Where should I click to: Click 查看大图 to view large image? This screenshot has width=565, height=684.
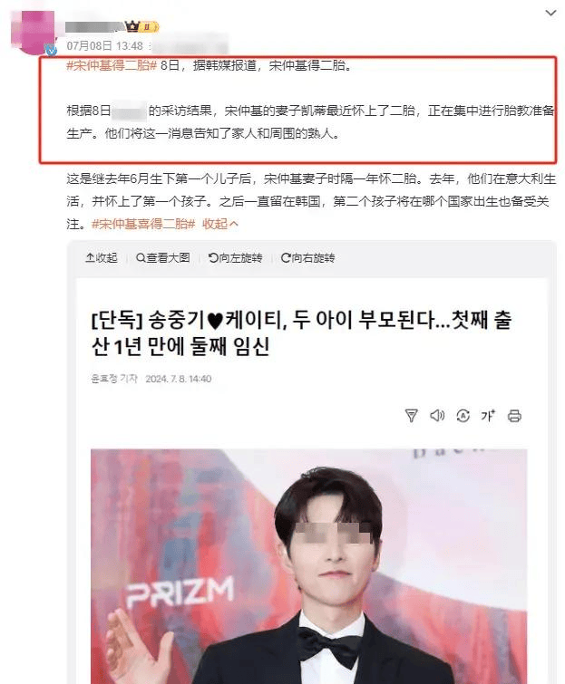click(163, 258)
